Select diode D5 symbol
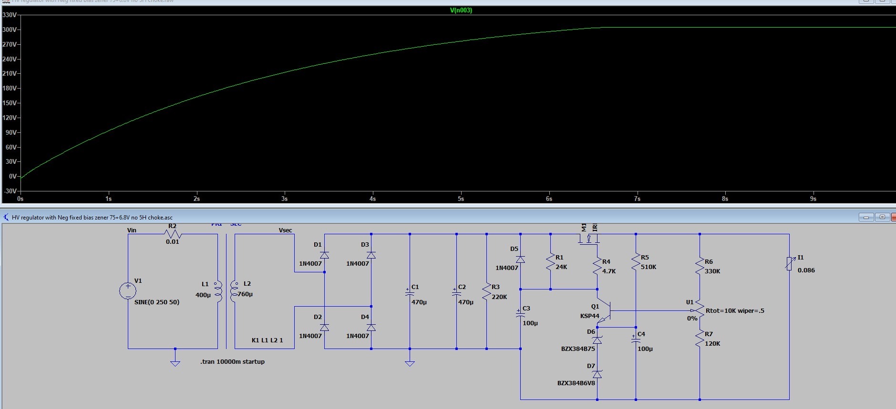This screenshot has height=409, width=896. [520, 259]
